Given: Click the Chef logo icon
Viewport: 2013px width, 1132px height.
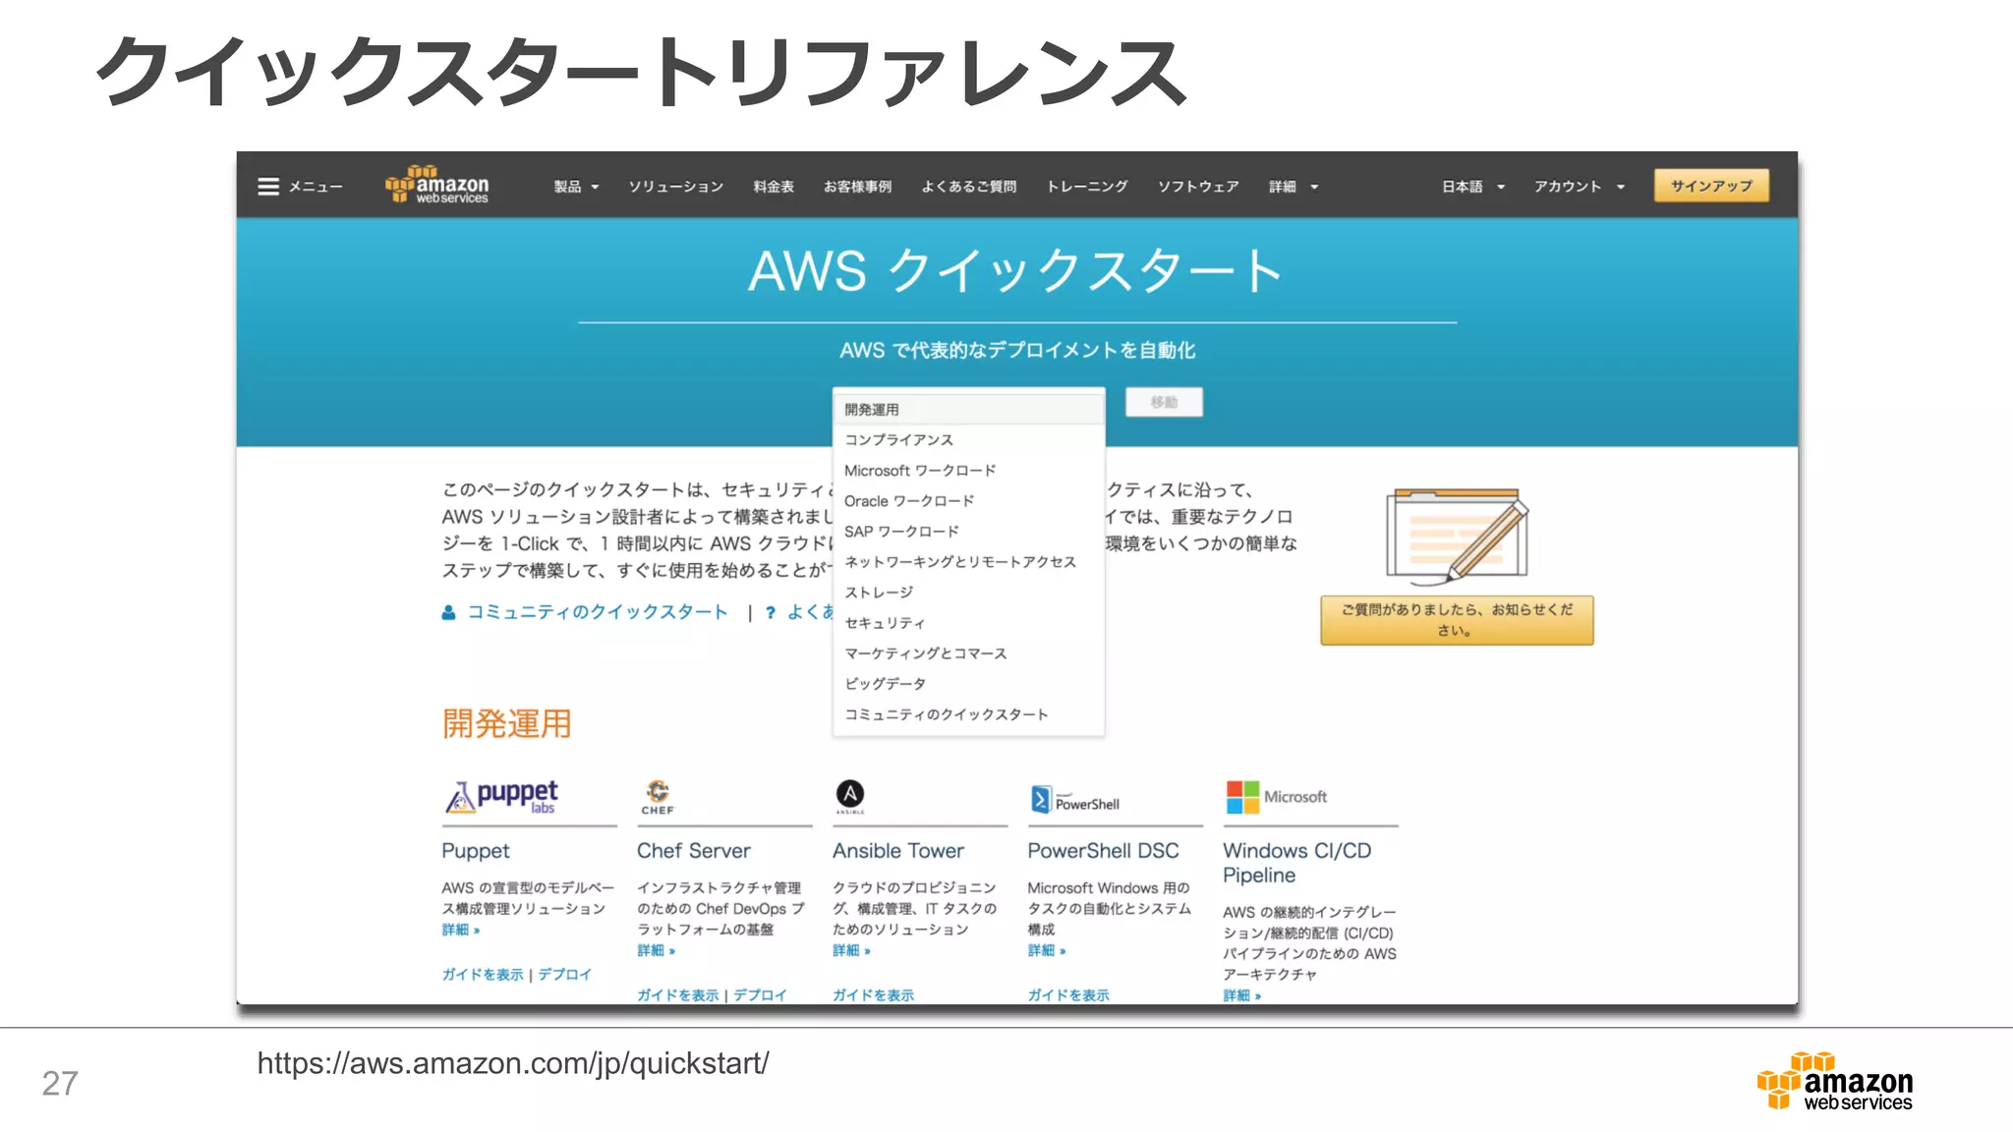Looking at the screenshot, I should tap(658, 797).
